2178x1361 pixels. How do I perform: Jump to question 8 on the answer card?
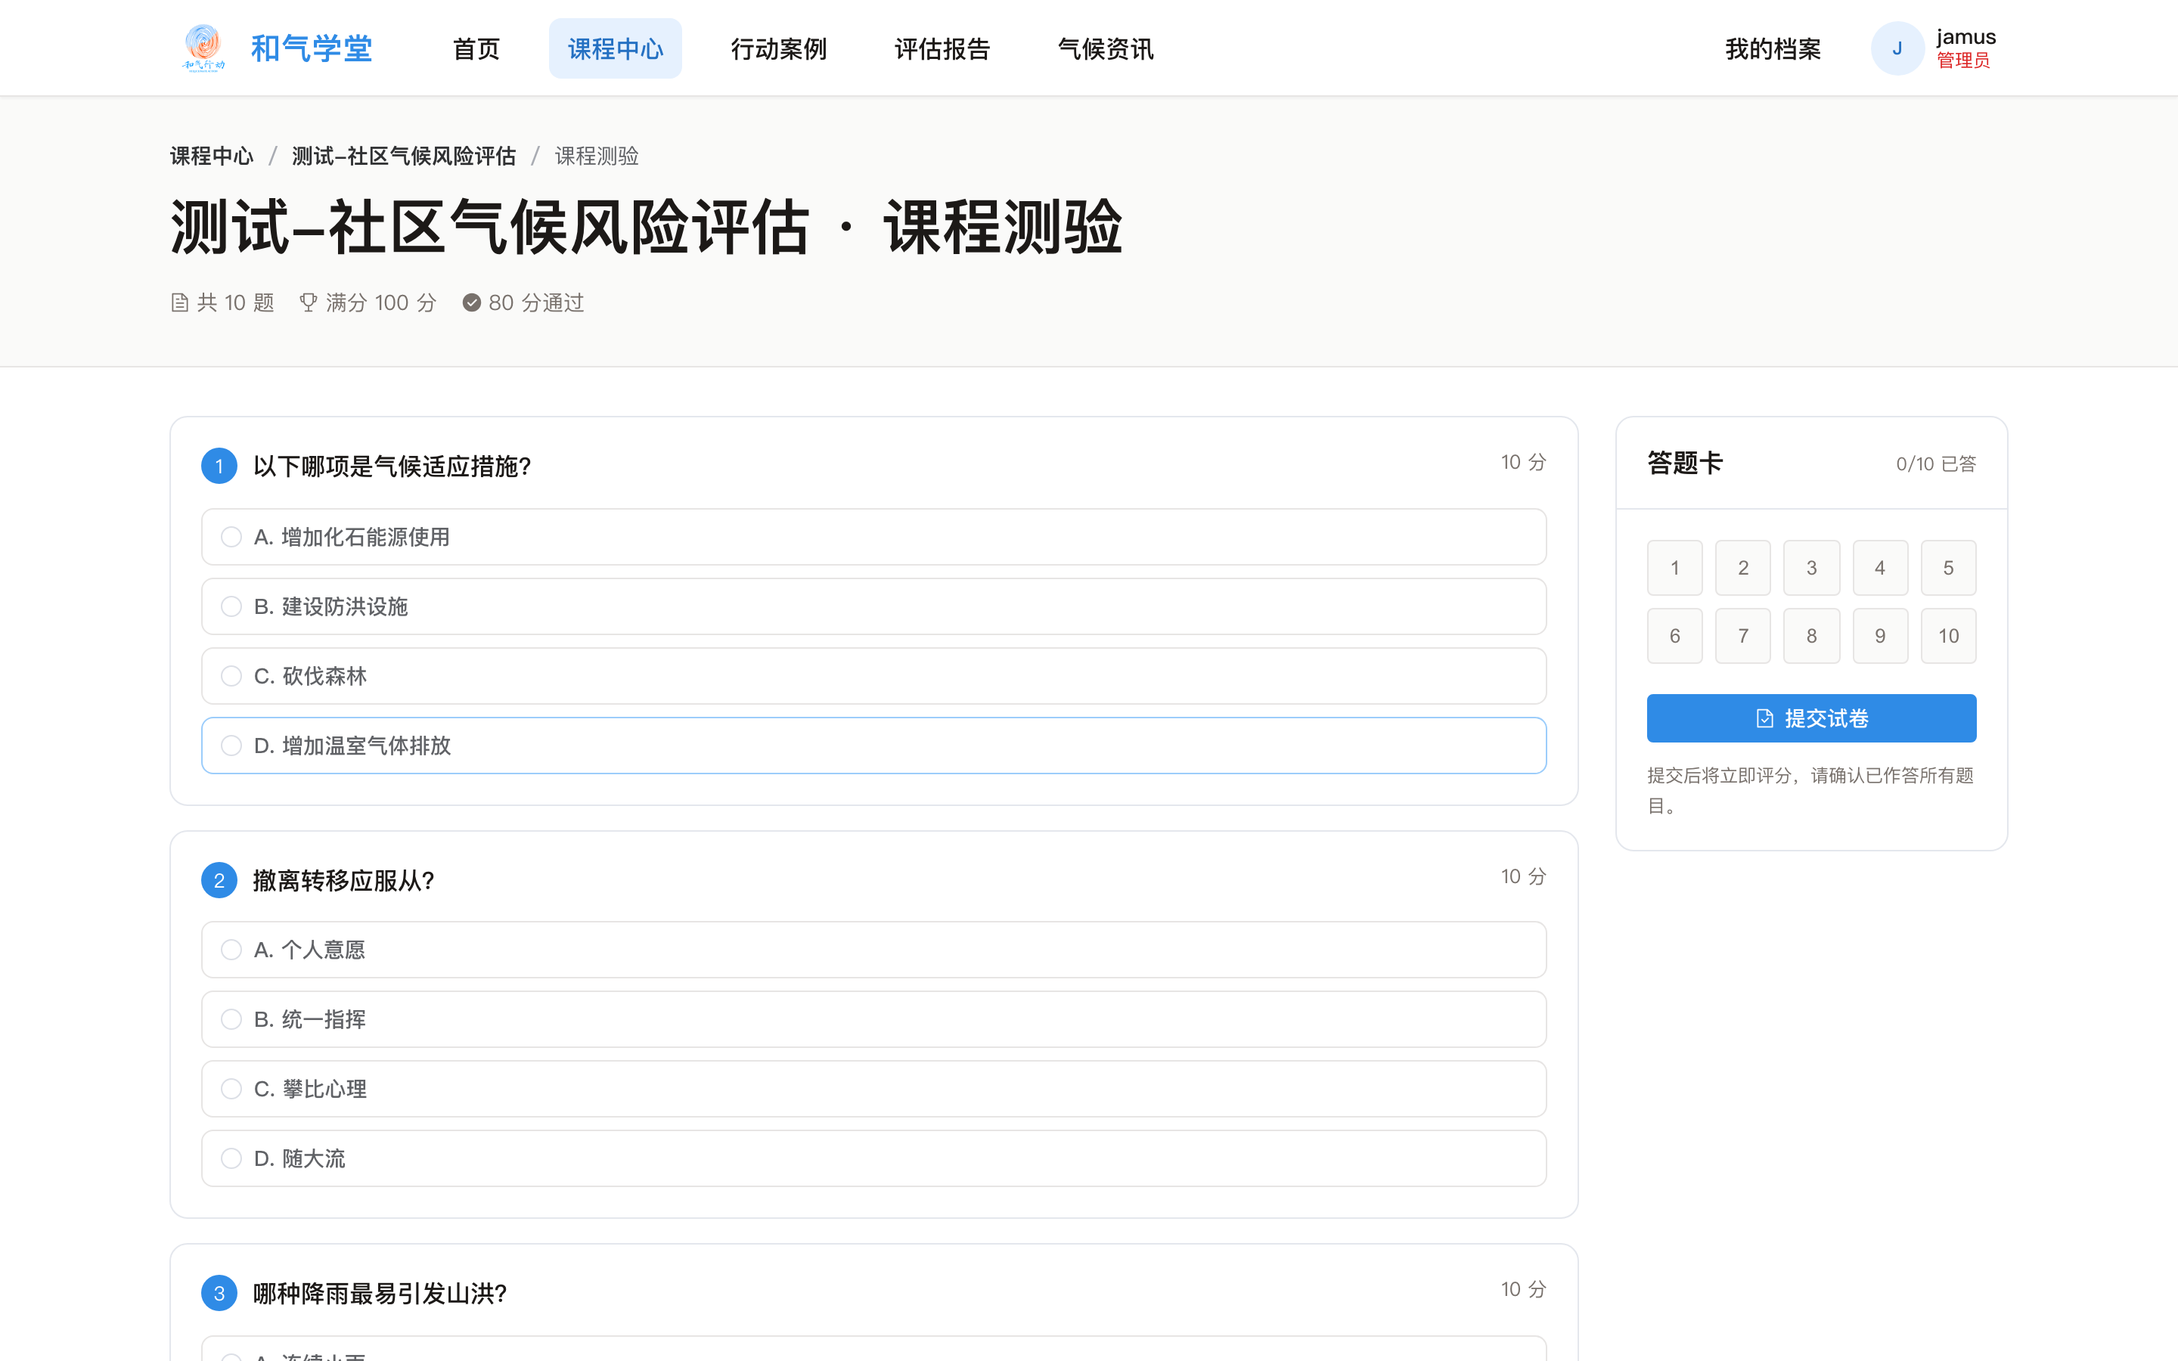(x=1812, y=635)
